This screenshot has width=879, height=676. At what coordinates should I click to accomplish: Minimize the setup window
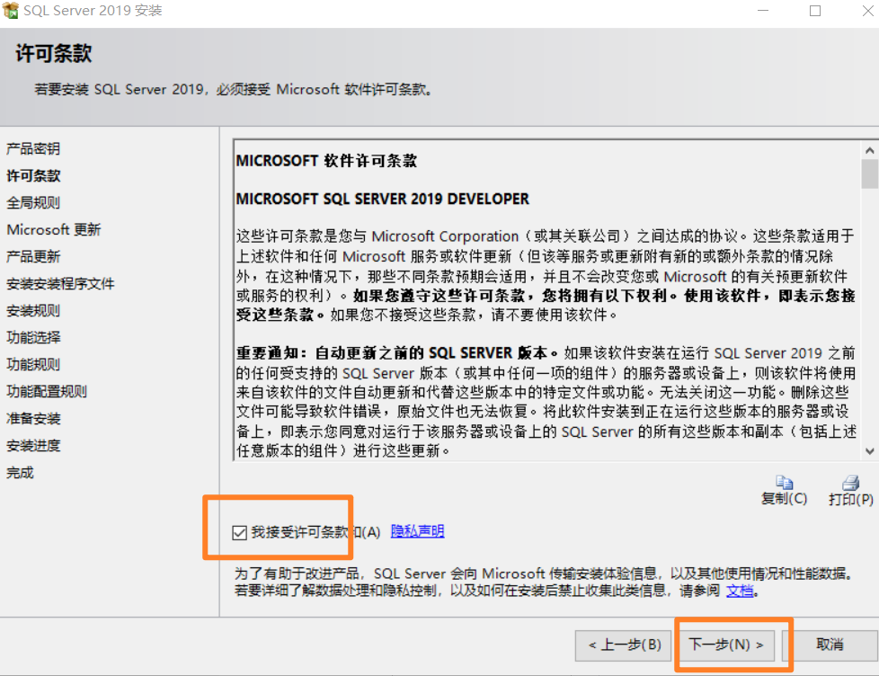pyautogui.click(x=763, y=11)
